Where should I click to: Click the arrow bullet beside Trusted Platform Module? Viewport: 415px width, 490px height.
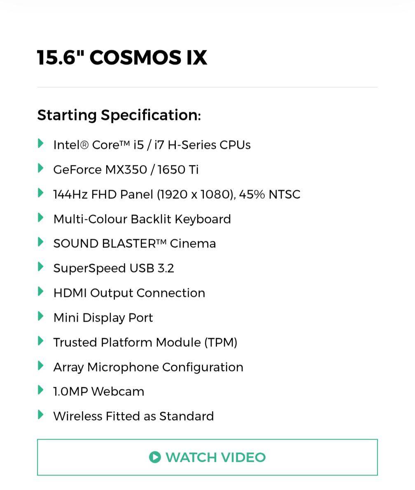coord(41,341)
